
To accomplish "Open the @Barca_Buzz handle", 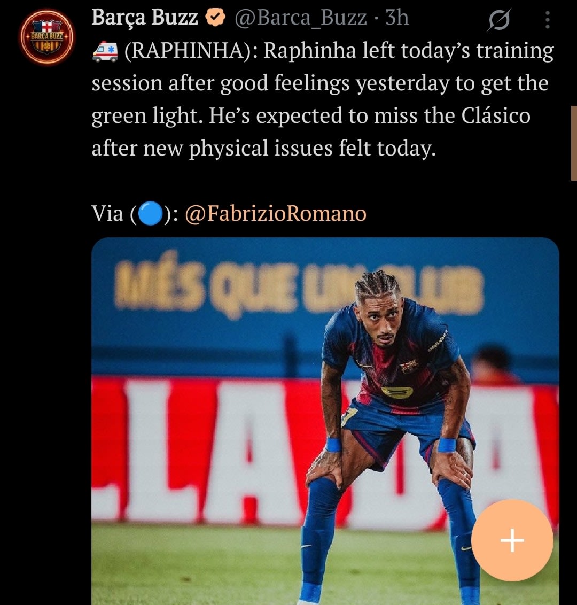I will 300,18.
